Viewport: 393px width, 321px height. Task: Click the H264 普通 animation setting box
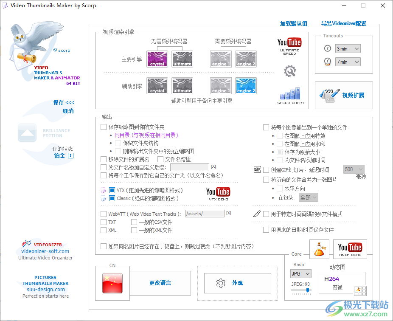pos(342,282)
